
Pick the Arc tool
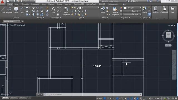(23, 10)
